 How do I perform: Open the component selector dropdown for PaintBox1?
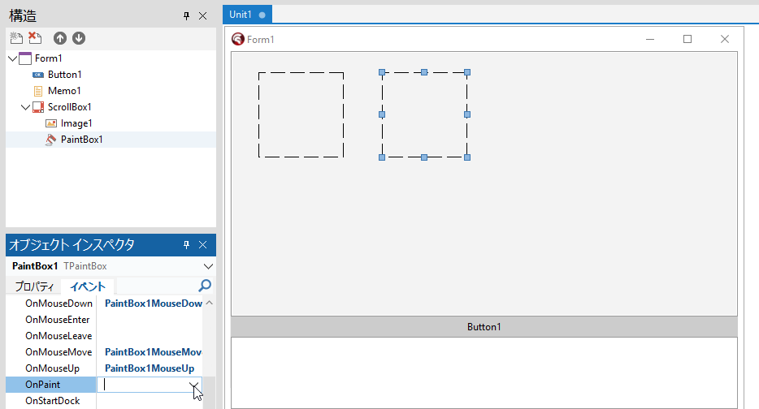(x=208, y=266)
